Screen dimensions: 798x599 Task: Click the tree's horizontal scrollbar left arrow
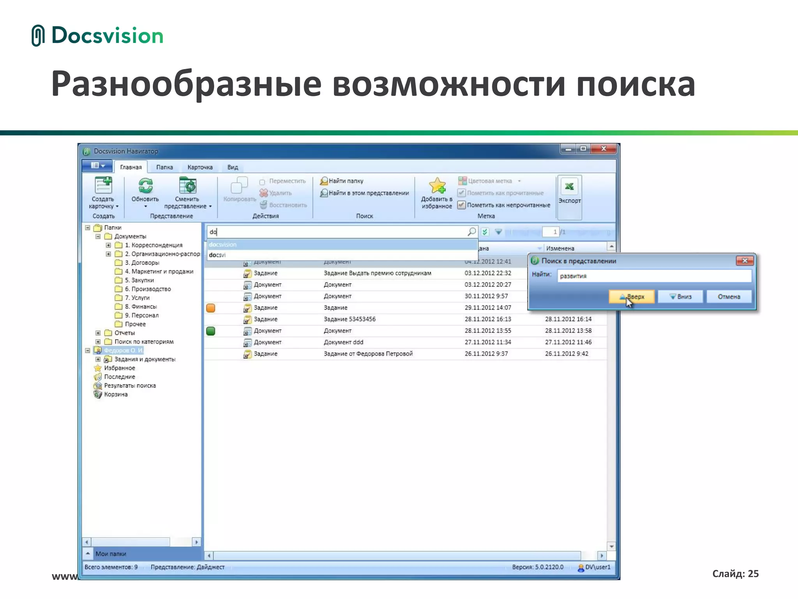[87, 542]
